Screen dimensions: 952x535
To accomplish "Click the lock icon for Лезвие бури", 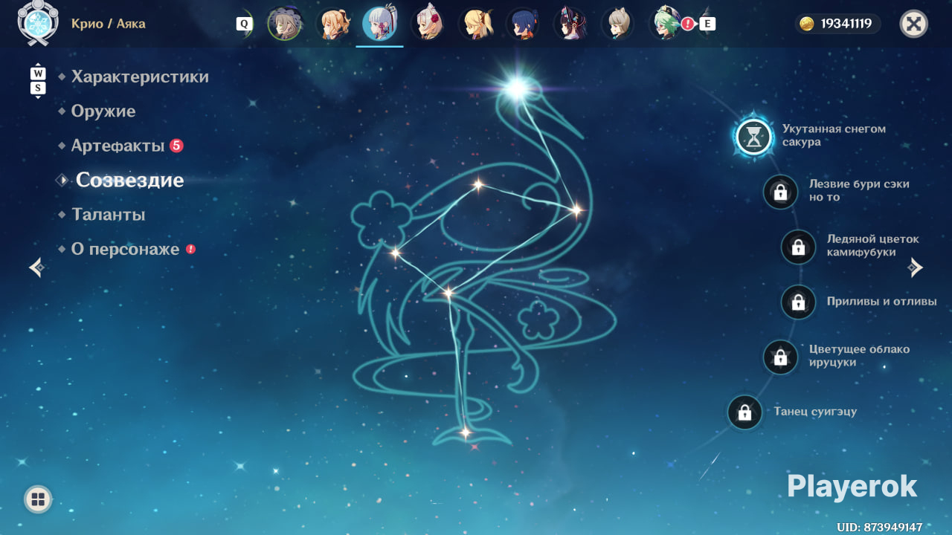I will (x=780, y=192).
